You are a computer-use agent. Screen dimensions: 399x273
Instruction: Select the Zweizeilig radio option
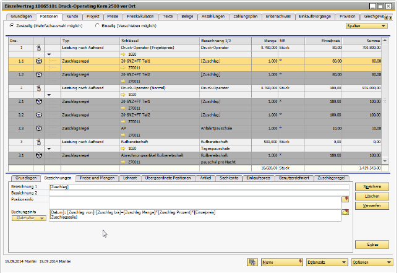click(x=12, y=26)
